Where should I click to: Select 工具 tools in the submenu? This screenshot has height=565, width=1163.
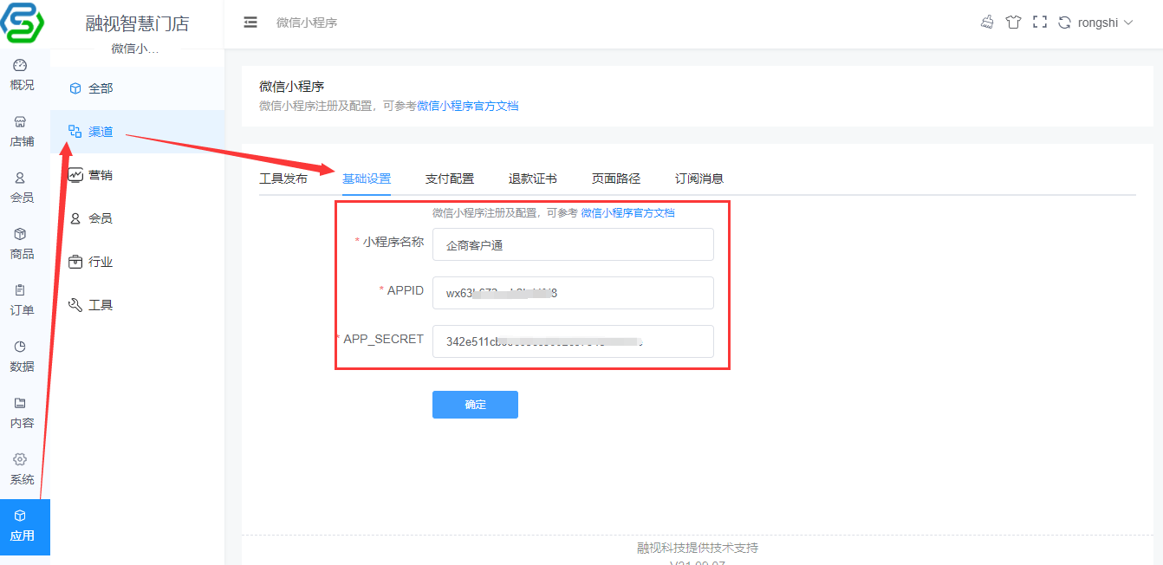[x=137, y=305]
